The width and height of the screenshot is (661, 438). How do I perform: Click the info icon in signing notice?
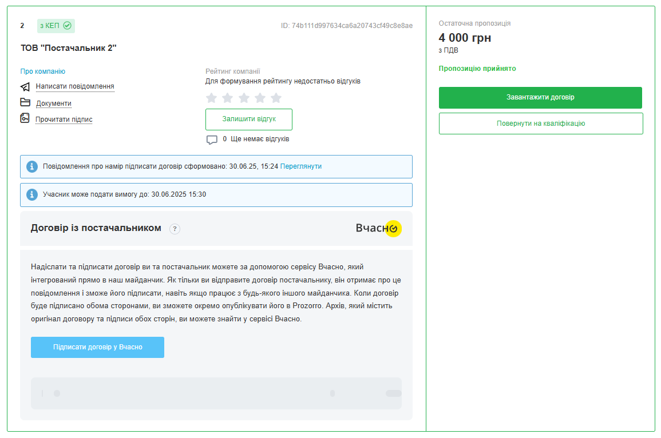click(x=32, y=166)
